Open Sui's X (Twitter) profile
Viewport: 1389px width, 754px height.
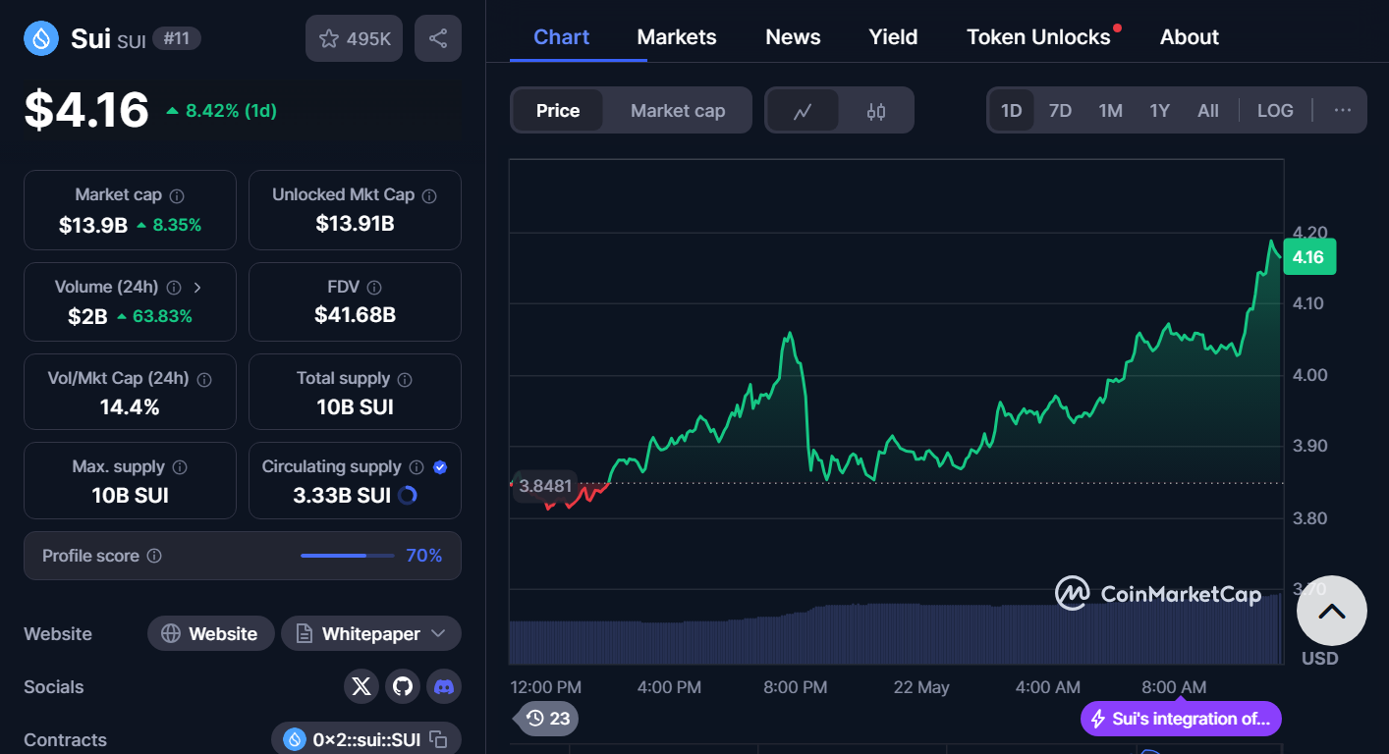(x=361, y=686)
